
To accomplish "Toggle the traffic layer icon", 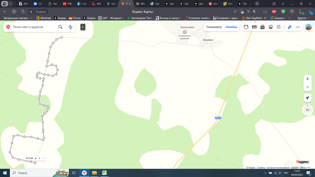I will (x=246, y=27).
